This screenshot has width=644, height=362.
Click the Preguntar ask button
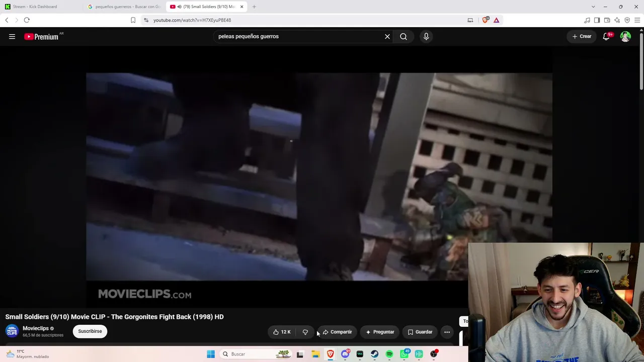click(x=380, y=332)
